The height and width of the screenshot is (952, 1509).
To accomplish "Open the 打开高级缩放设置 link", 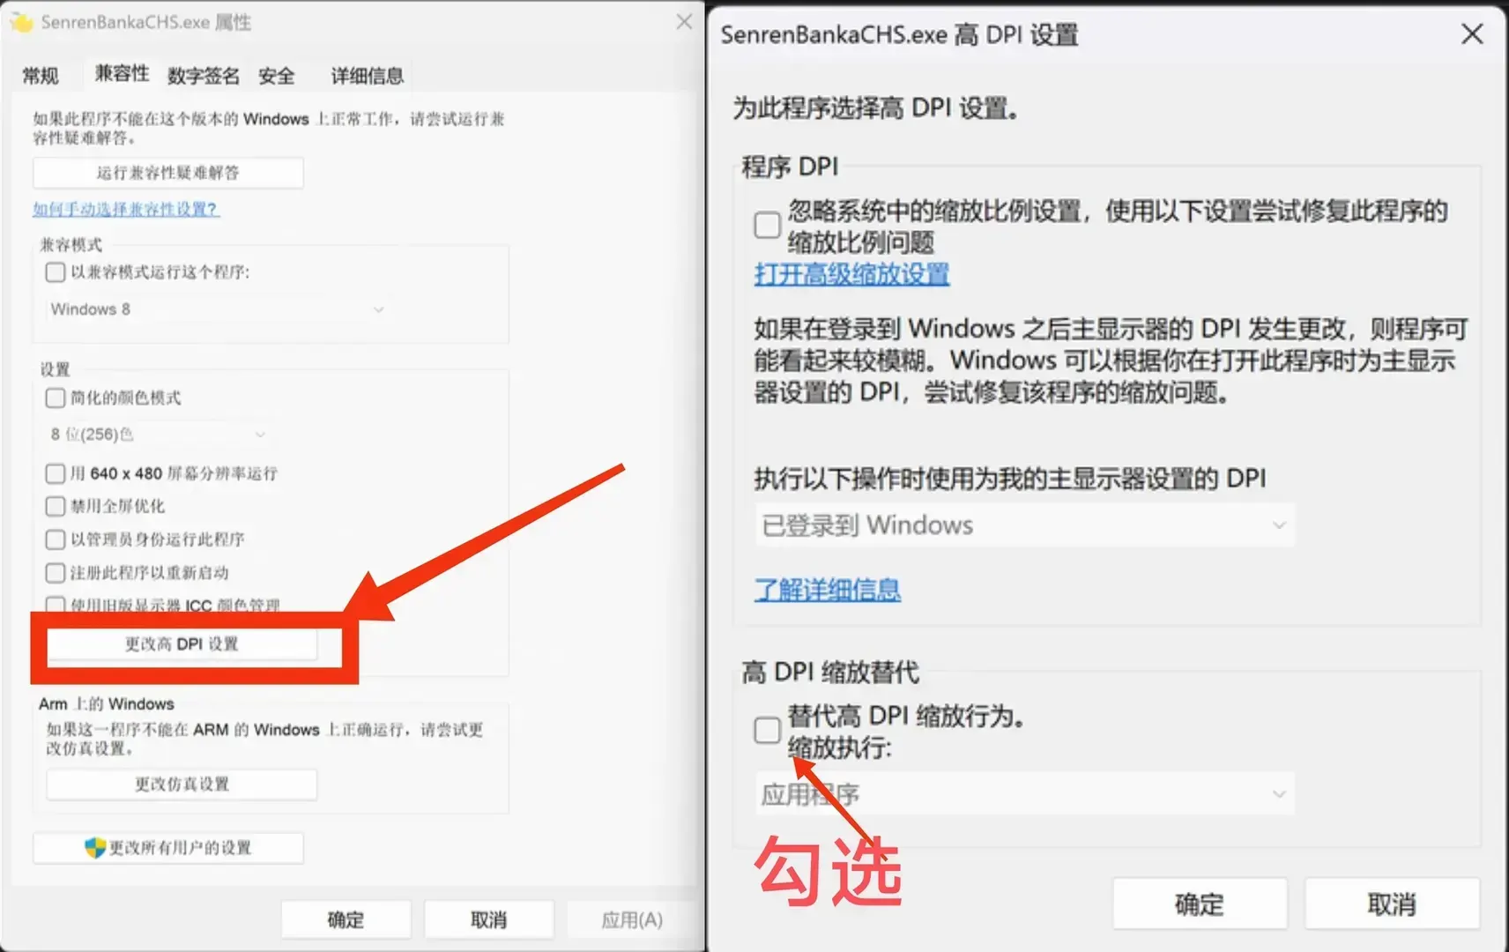I will pos(851,274).
